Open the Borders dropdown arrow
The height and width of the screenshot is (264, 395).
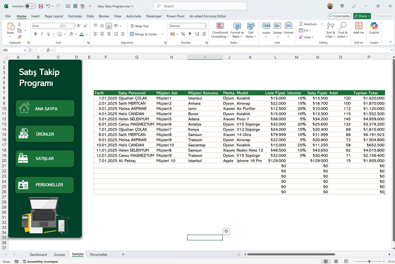tap(65, 34)
